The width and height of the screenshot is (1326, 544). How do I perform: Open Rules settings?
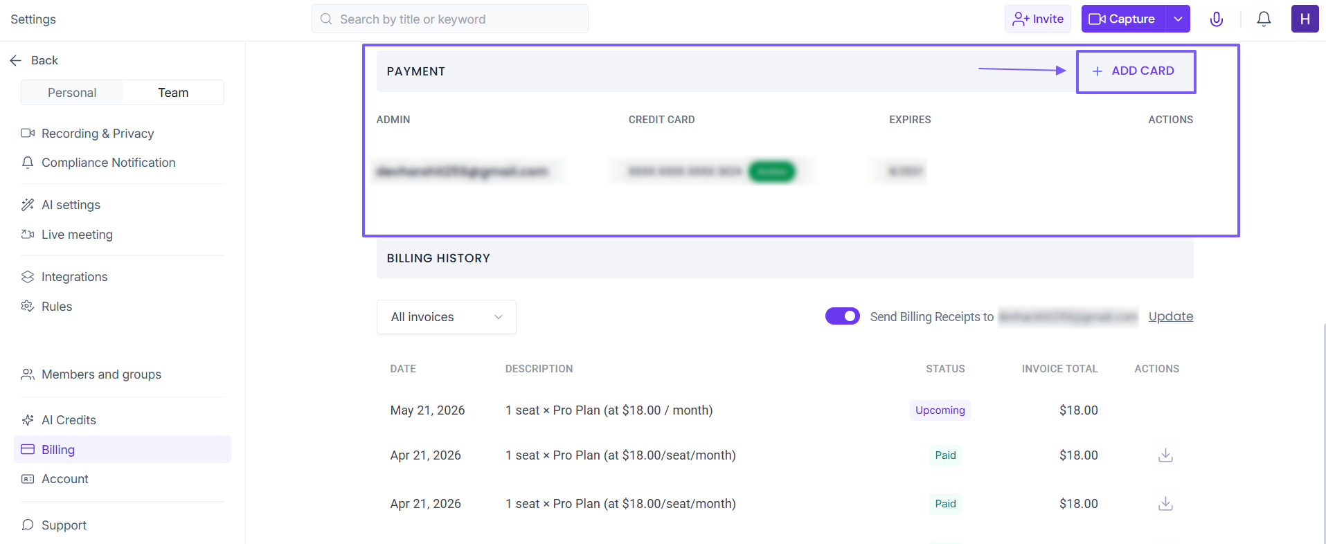point(46,307)
